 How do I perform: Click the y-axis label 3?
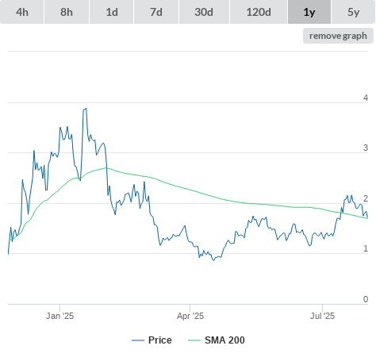(366, 148)
